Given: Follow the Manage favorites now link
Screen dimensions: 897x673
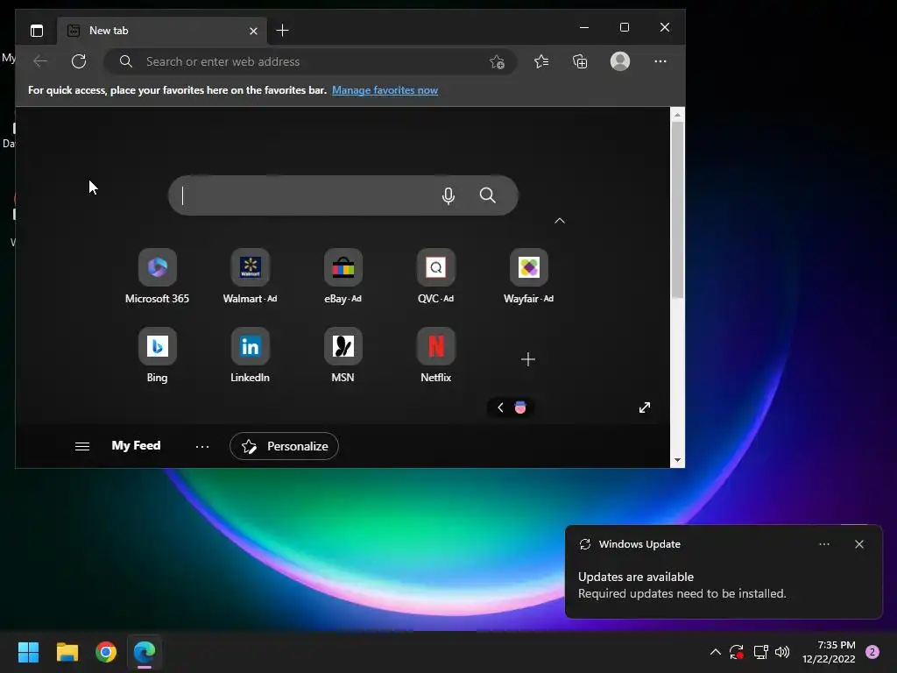Looking at the screenshot, I should 385,90.
